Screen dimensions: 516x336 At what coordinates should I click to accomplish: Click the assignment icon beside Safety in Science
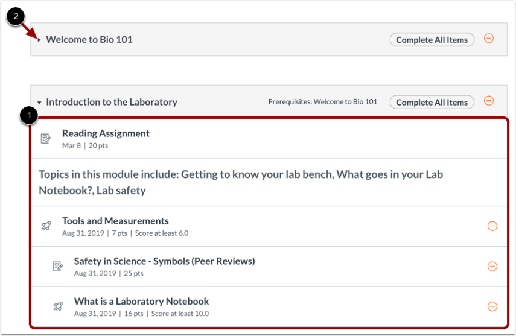point(57,266)
